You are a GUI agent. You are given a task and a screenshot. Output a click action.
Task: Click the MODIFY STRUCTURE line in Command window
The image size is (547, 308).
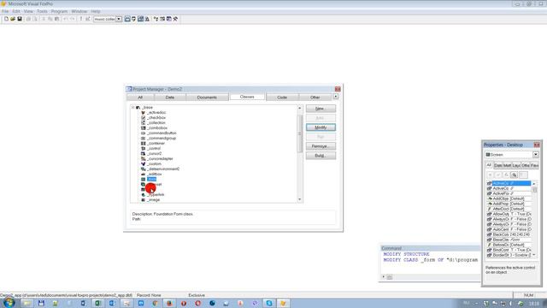[x=406, y=254]
